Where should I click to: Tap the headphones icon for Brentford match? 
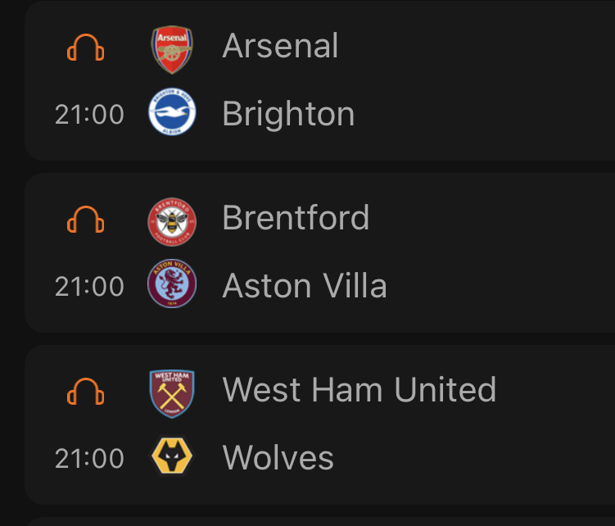coord(85,220)
